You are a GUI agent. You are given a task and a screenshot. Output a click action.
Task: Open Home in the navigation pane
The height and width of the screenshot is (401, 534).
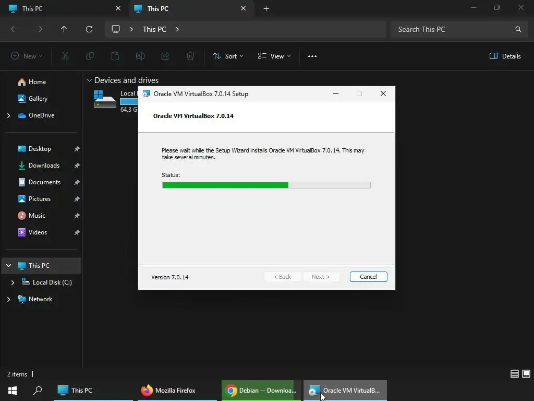[37, 82]
